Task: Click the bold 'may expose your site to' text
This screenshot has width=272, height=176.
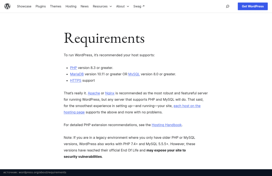Action: [166, 150]
